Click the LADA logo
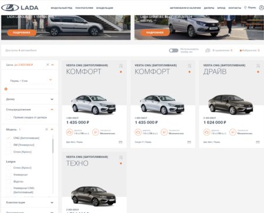Image resolution: width=264 pixels, height=213 pixels. click(20, 8)
